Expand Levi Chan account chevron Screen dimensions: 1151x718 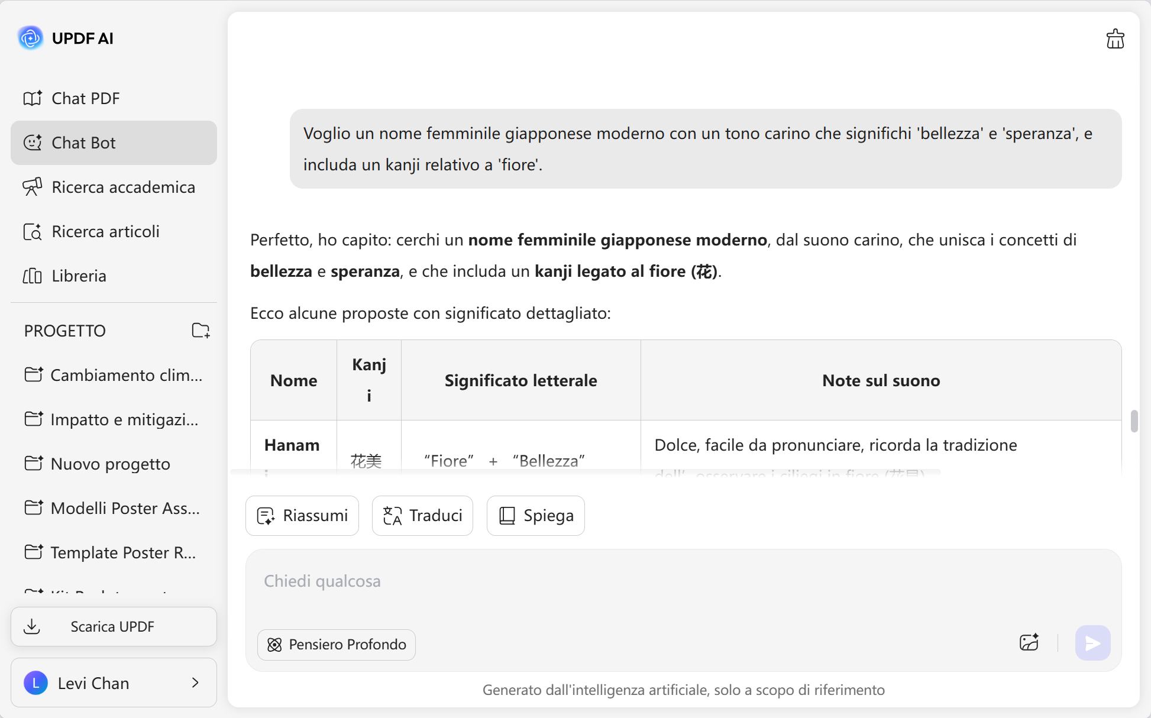coord(195,683)
